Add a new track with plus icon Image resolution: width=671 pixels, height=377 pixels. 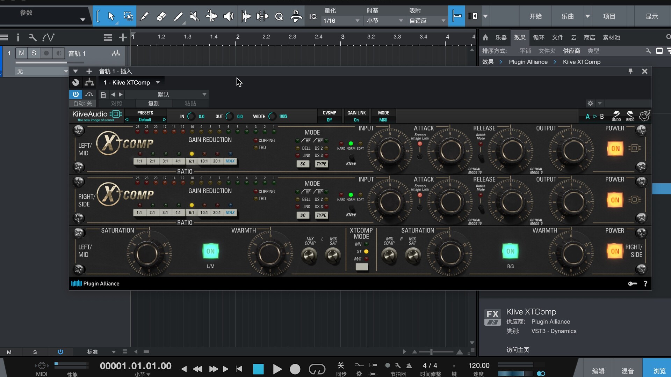tap(123, 37)
